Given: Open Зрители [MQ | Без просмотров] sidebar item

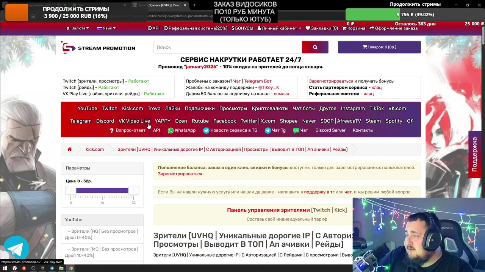Looking at the screenshot, I should (x=103, y=252).
